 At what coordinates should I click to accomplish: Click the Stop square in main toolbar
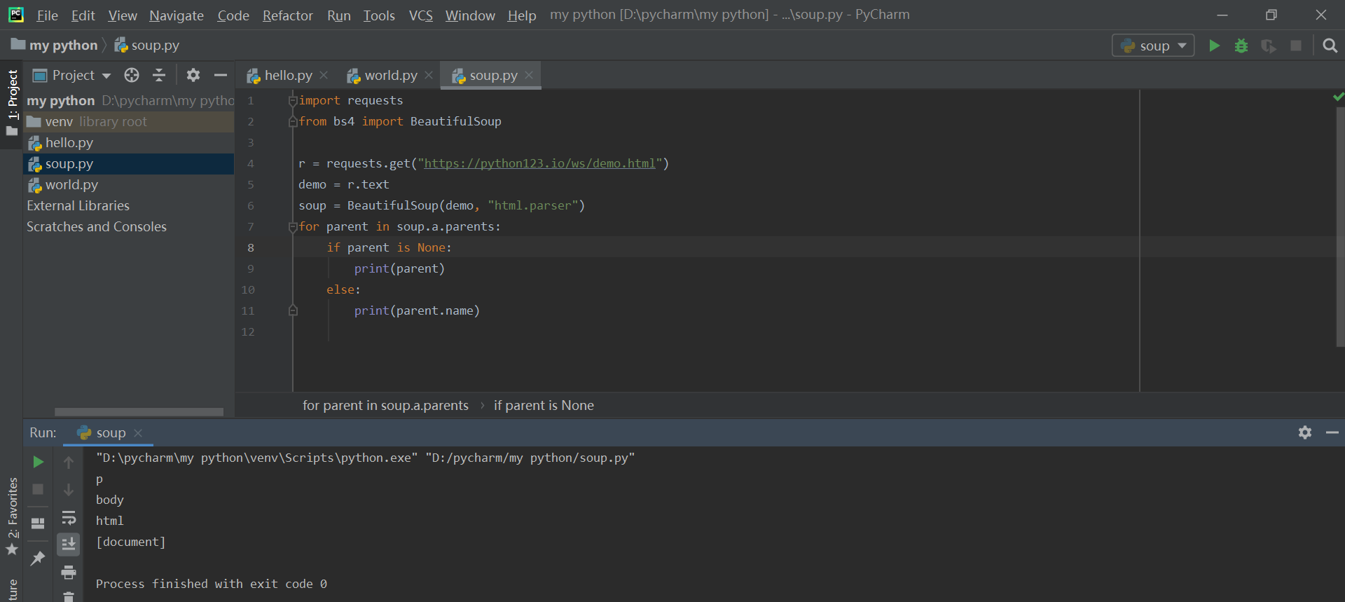(x=1296, y=46)
